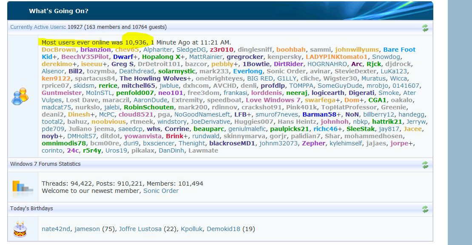Open johnwillyums' profile

(357, 50)
